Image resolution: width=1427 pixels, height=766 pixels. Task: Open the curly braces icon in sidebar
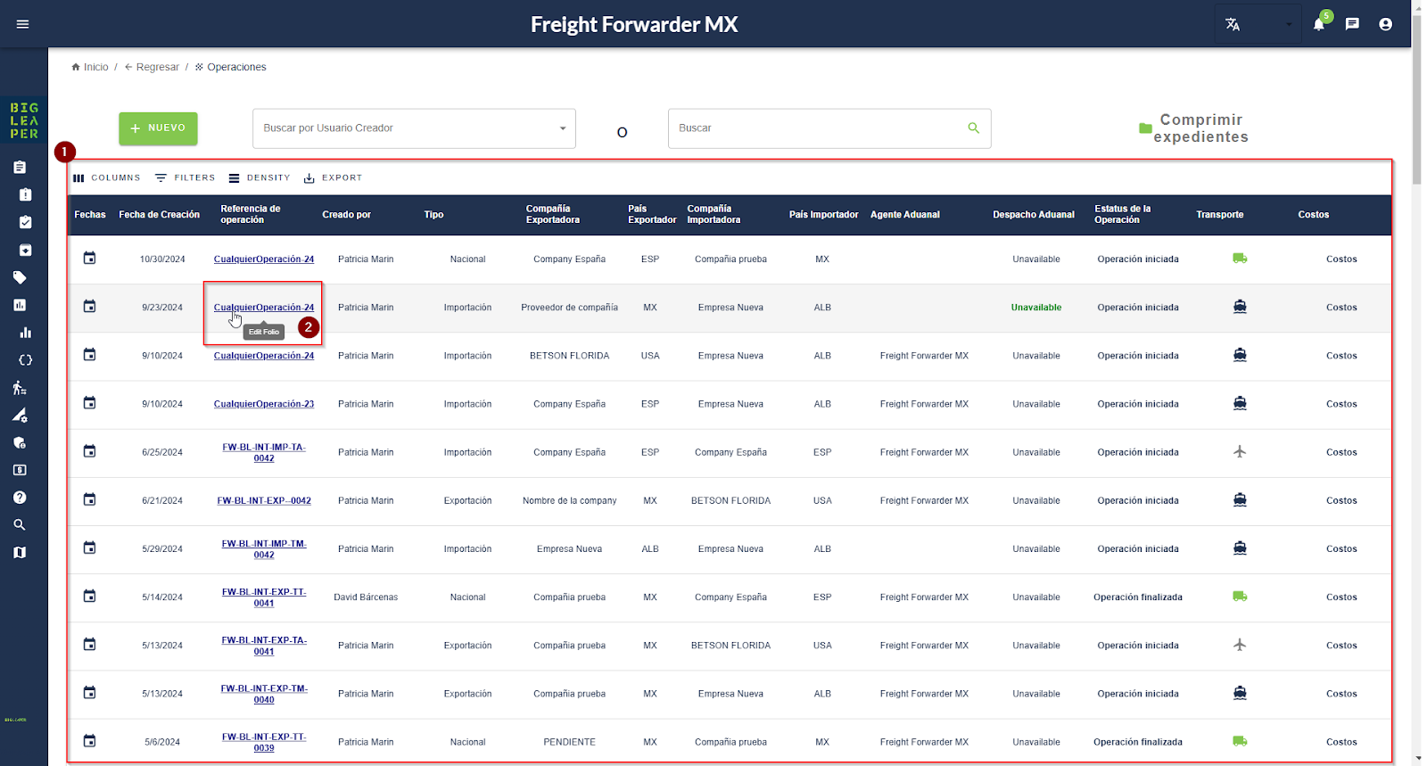25,360
